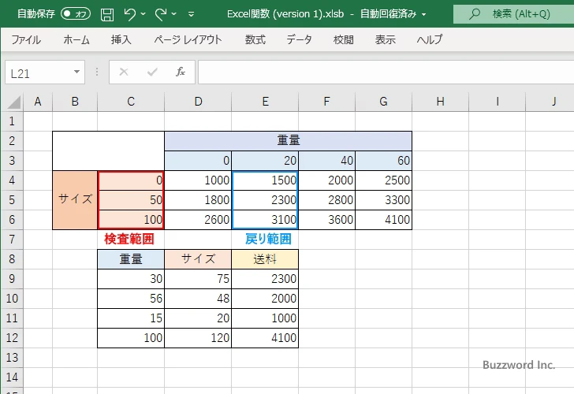The image size is (574, 394).
Task: Click the サイズ header cell in row 8
Action: 198,259
